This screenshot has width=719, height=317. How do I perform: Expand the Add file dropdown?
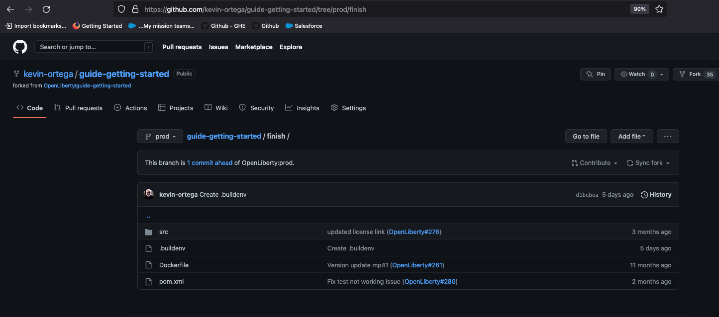tap(631, 136)
